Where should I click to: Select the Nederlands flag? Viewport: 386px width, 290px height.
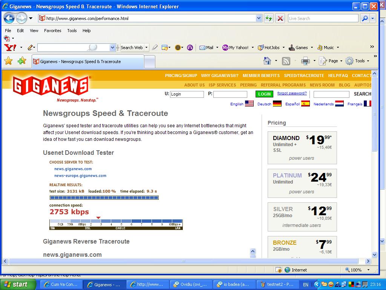[339, 103]
